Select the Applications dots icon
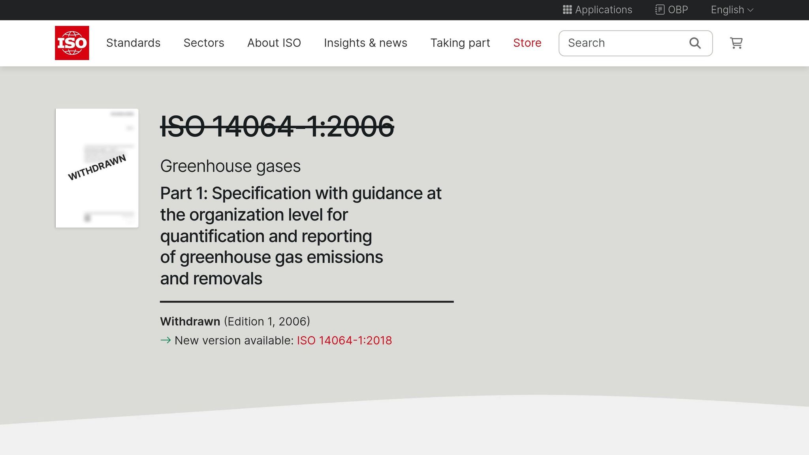 [567, 9]
